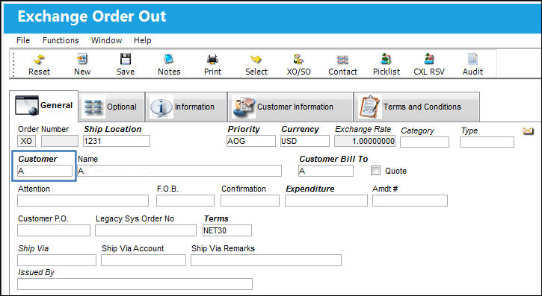Click the Issued By input field
This screenshot has width=542, height=296.
point(135,284)
